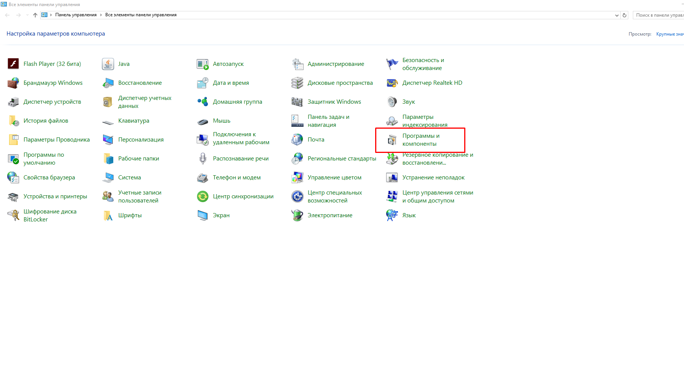Click the Защитник Windows icon
Screen dimensions: 684x380
pyautogui.click(x=297, y=102)
